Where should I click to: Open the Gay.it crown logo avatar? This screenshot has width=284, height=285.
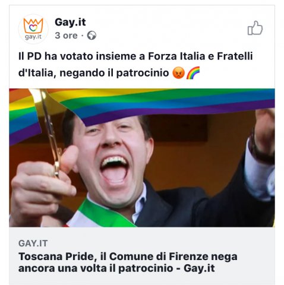pos(33,28)
